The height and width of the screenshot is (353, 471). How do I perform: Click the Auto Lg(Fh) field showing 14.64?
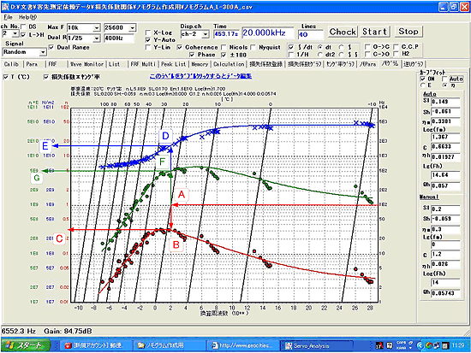click(x=445, y=175)
